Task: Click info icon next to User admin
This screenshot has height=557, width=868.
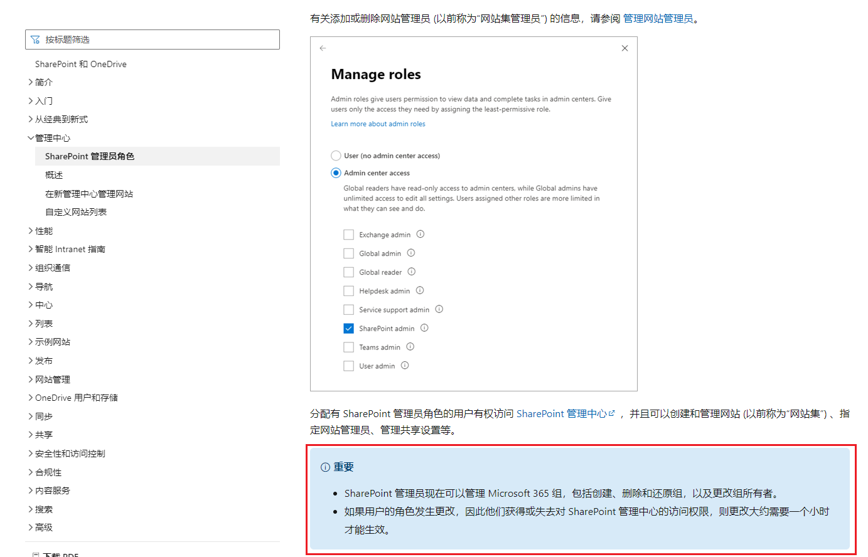Action: [x=405, y=366]
